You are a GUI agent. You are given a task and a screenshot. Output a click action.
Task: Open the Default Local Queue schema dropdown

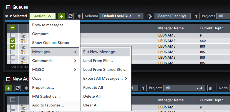[121, 16]
